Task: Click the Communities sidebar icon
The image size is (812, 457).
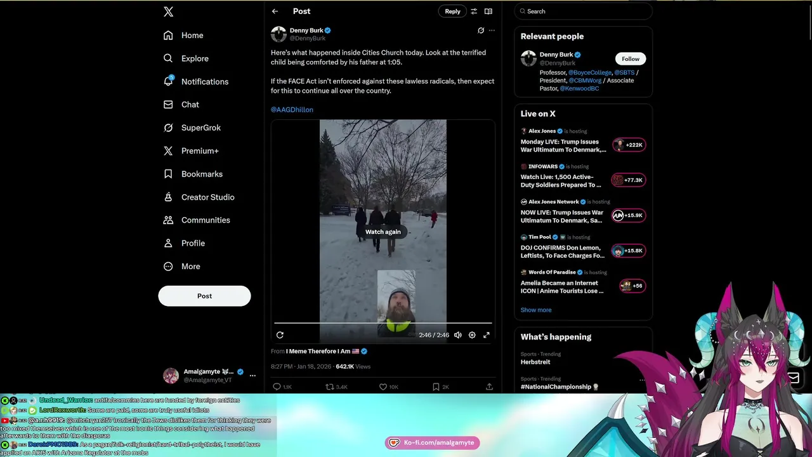Action: tap(168, 220)
